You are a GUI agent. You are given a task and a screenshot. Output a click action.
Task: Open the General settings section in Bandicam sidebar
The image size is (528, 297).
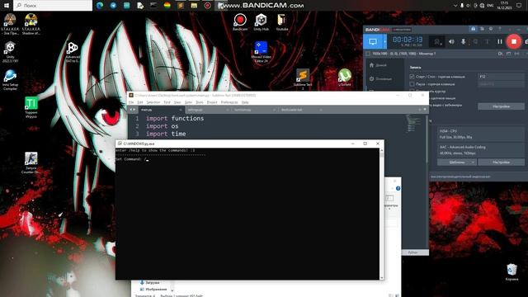380,79
